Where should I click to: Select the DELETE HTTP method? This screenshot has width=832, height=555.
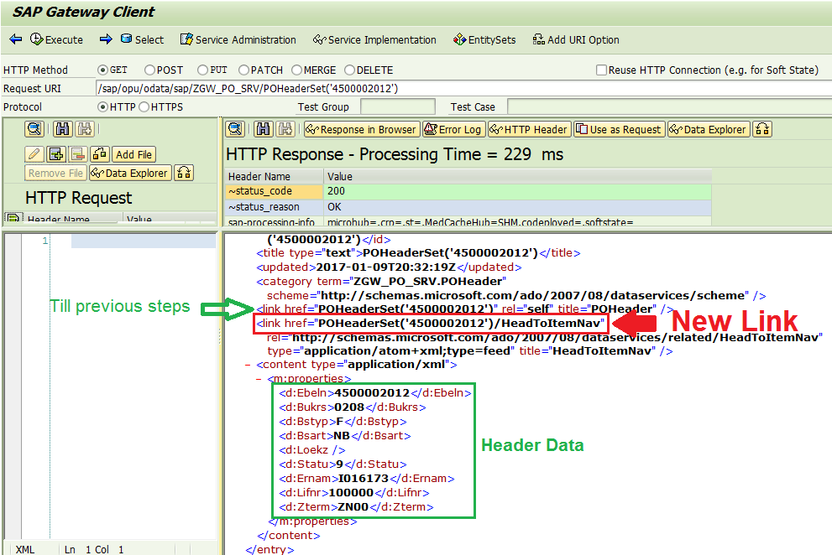tap(350, 70)
